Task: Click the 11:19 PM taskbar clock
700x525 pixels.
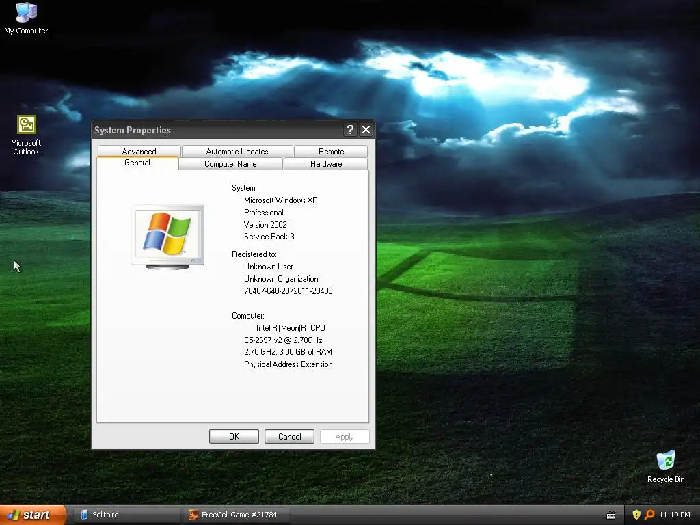Action: (x=675, y=515)
